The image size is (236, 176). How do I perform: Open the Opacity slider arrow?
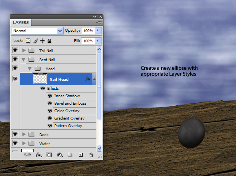coord(98,31)
